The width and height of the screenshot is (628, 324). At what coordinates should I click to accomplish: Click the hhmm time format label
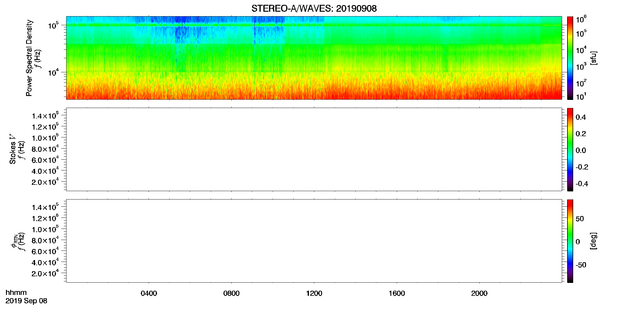click(x=16, y=292)
